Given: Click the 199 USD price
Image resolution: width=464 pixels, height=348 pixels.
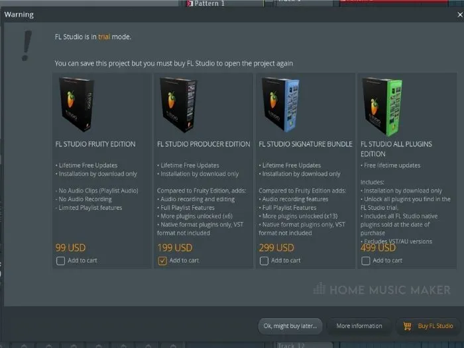Looking at the screenshot, I should point(174,247).
